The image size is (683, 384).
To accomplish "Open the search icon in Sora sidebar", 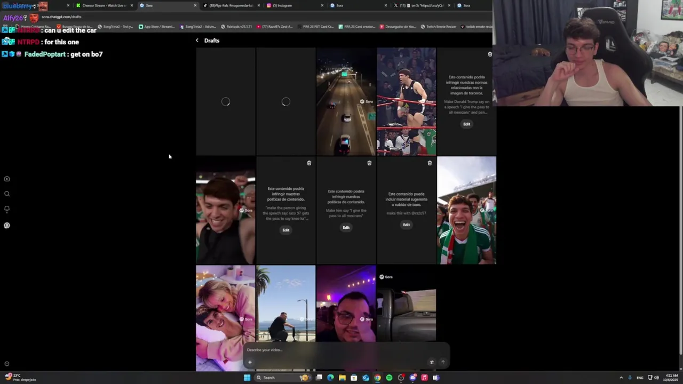I will (x=7, y=194).
